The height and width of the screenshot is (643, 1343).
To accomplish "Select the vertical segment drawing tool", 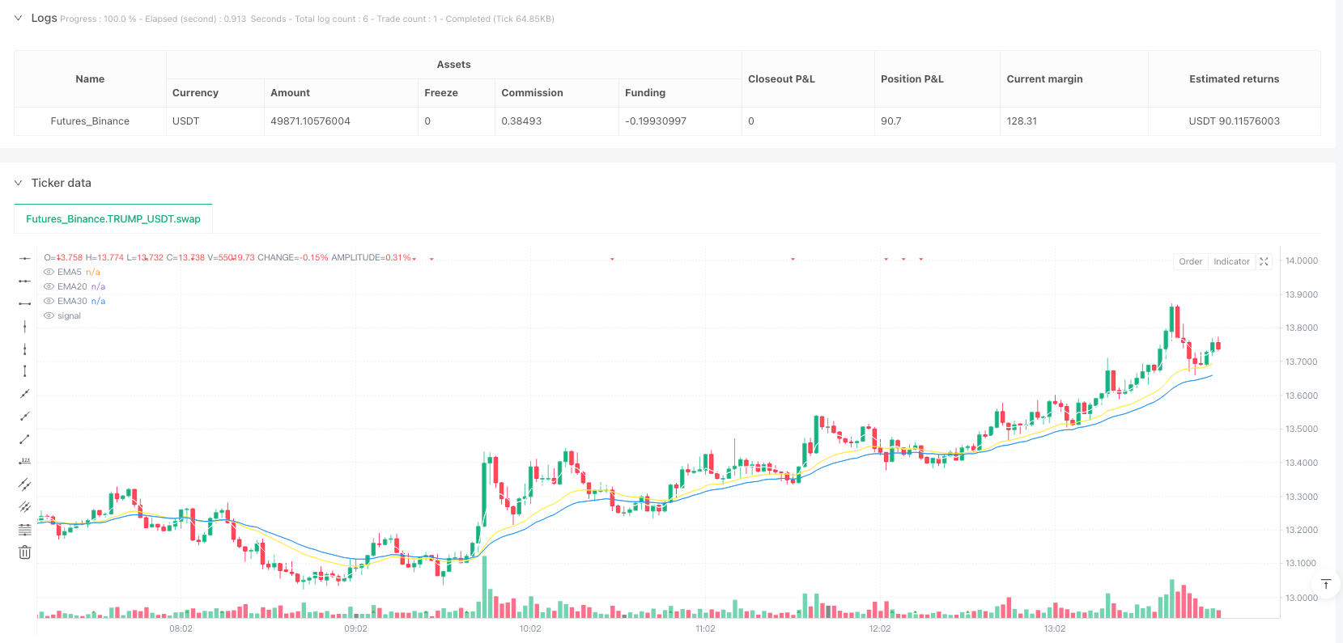I will [25, 371].
